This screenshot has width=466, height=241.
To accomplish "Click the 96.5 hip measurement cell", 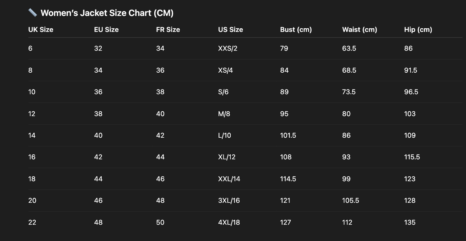I will 411,92.
